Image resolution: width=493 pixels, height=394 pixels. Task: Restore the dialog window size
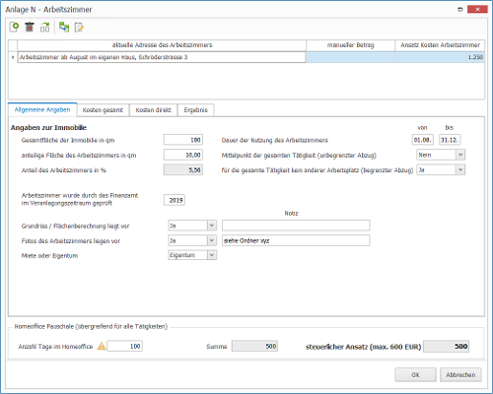pos(460,10)
